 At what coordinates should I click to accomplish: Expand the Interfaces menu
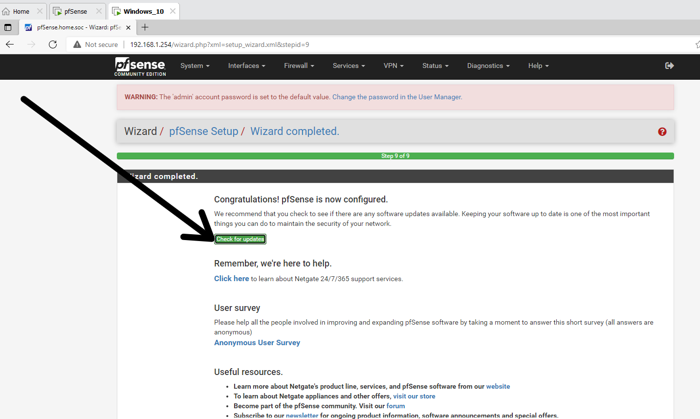tap(247, 66)
